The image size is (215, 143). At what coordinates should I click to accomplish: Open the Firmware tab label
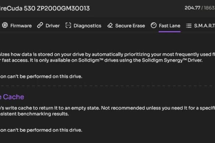click(x=21, y=26)
